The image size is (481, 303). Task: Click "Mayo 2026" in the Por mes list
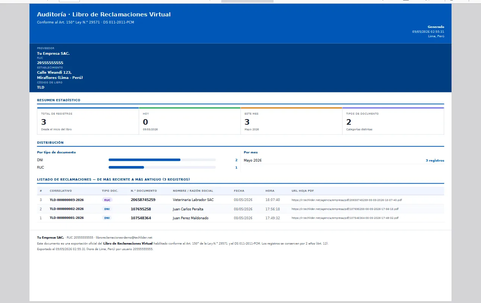253,160
